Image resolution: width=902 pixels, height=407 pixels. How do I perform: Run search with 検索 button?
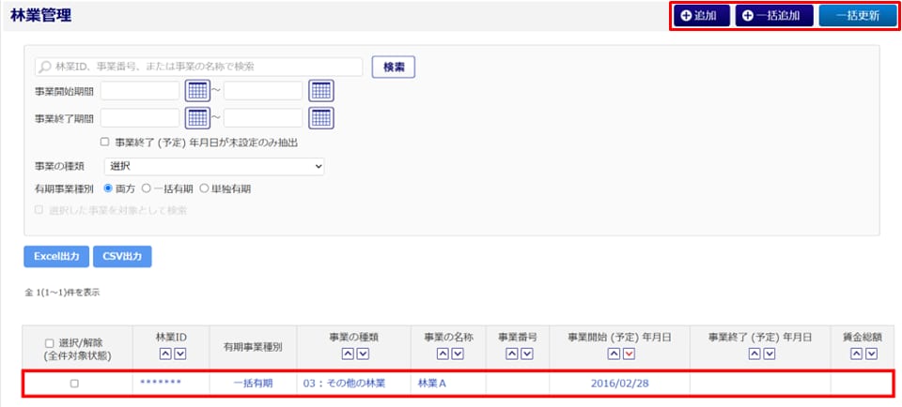tap(394, 67)
